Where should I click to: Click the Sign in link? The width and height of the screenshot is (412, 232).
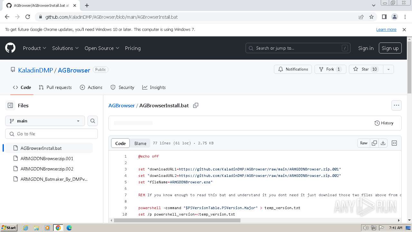coord(366,48)
